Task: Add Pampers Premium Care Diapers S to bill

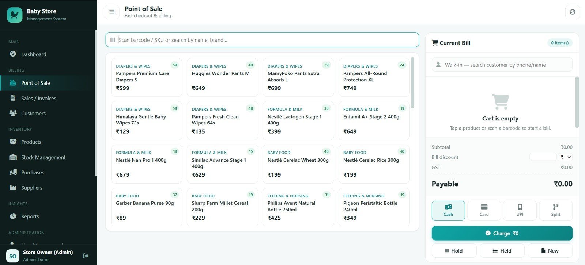Action: click(x=147, y=77)
